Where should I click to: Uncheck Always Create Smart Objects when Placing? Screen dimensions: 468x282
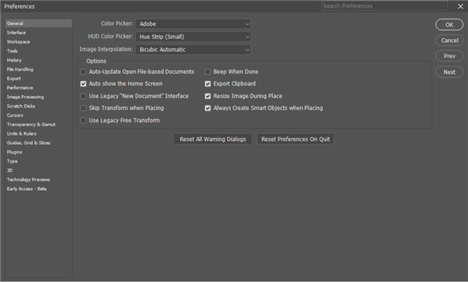pos(207,108)
